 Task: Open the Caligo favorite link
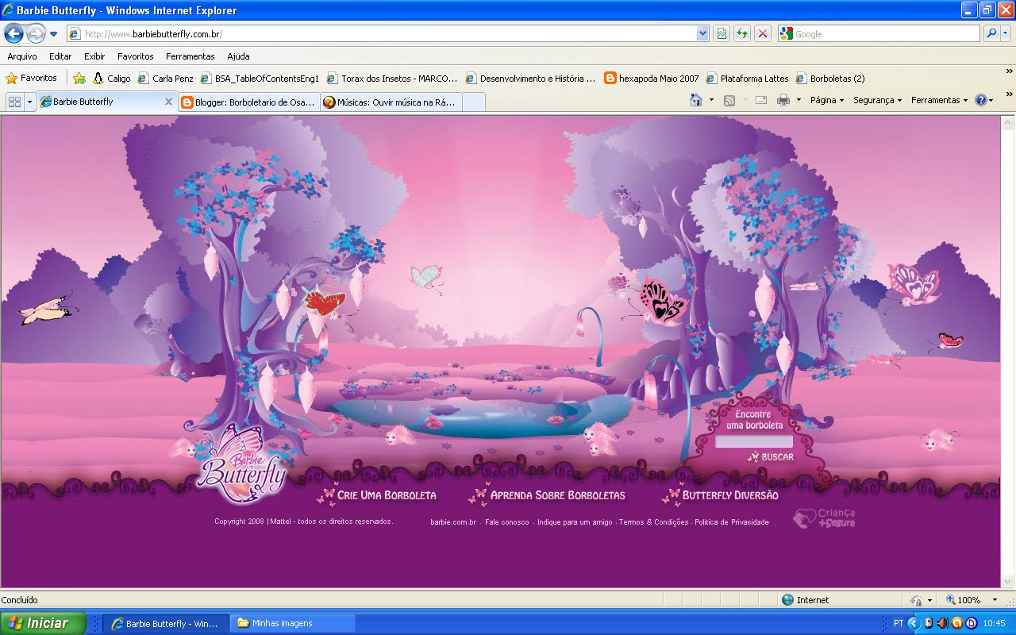112,79
